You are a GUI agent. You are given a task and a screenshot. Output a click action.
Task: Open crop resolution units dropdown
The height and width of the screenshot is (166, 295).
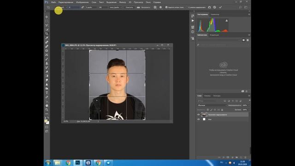(x=115, y=7)
